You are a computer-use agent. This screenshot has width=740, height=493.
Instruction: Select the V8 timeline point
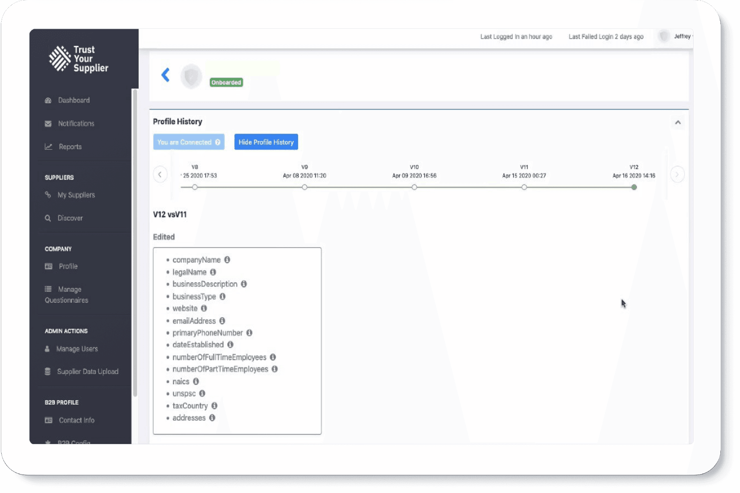click(195, 187)
